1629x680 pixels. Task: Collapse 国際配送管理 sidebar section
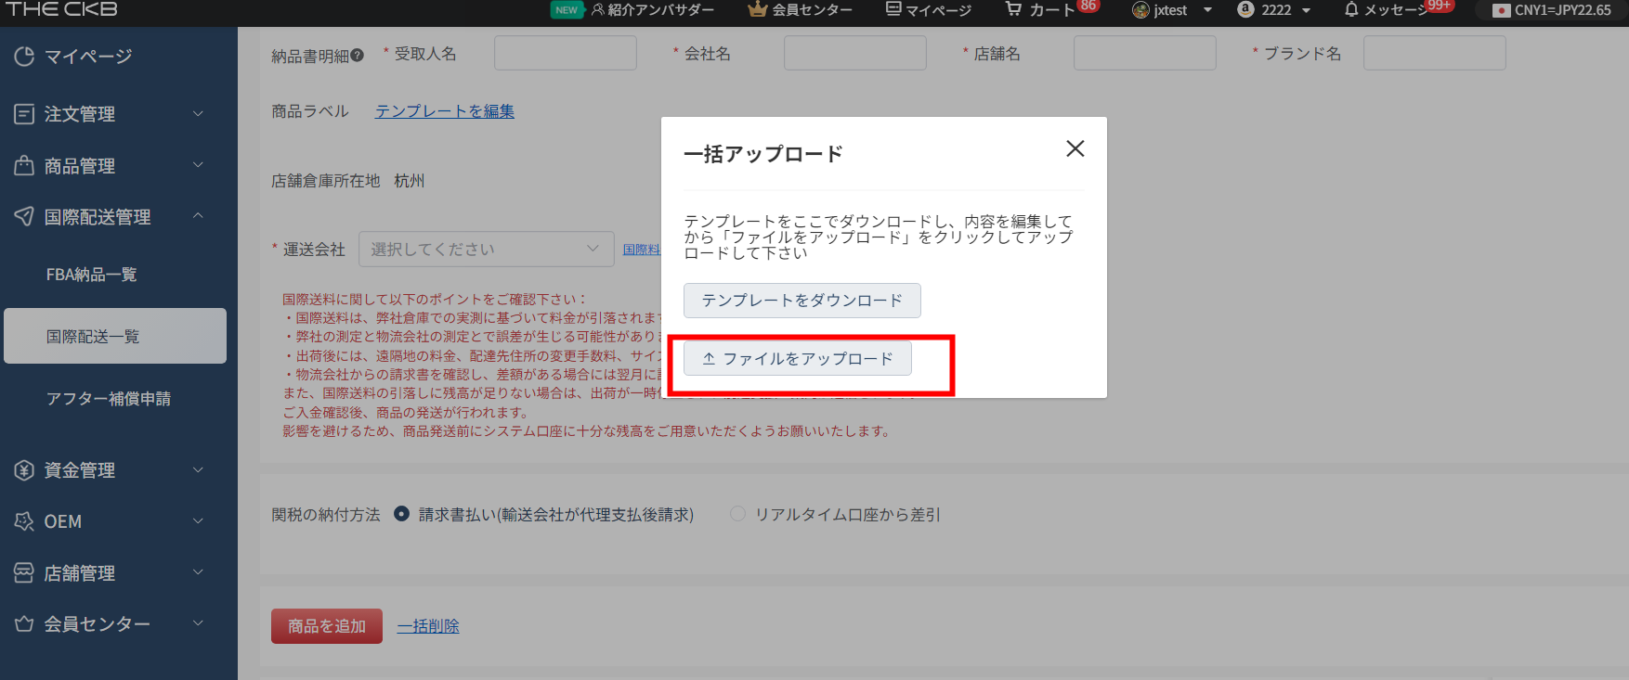click(x=111, y=217)
